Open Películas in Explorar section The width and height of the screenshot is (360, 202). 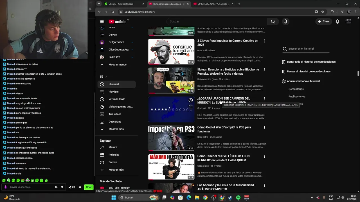116,155
